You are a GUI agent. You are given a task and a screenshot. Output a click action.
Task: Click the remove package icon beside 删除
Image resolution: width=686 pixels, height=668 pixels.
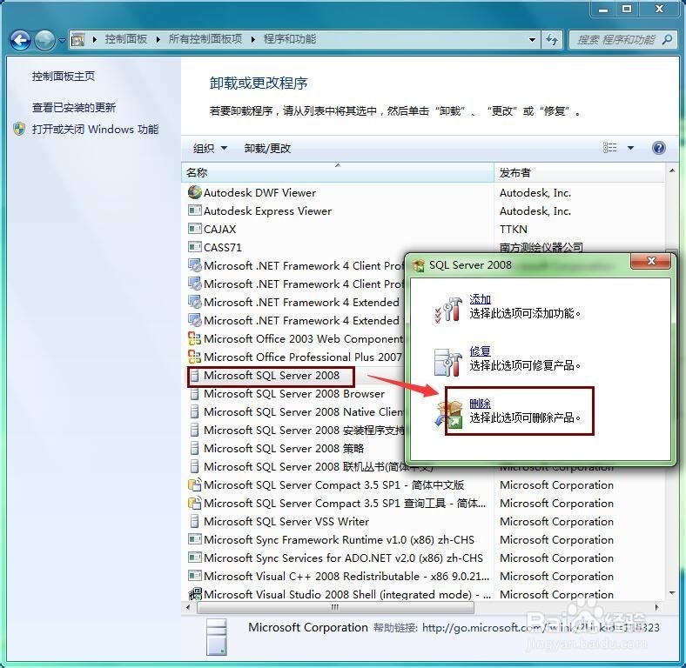449,414
